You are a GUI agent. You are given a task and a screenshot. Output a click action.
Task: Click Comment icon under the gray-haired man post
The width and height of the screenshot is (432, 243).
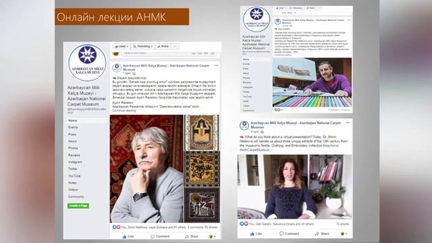[153, 237]
